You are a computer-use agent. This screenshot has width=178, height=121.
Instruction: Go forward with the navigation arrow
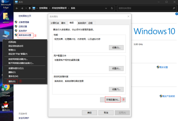point(22,8)
